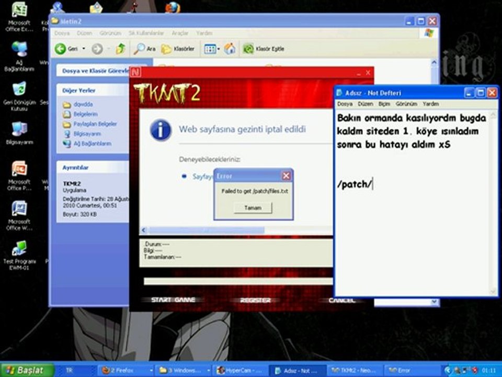
Task: Click the partially hidden Sayfayı link in launcher
Action: 202,176
